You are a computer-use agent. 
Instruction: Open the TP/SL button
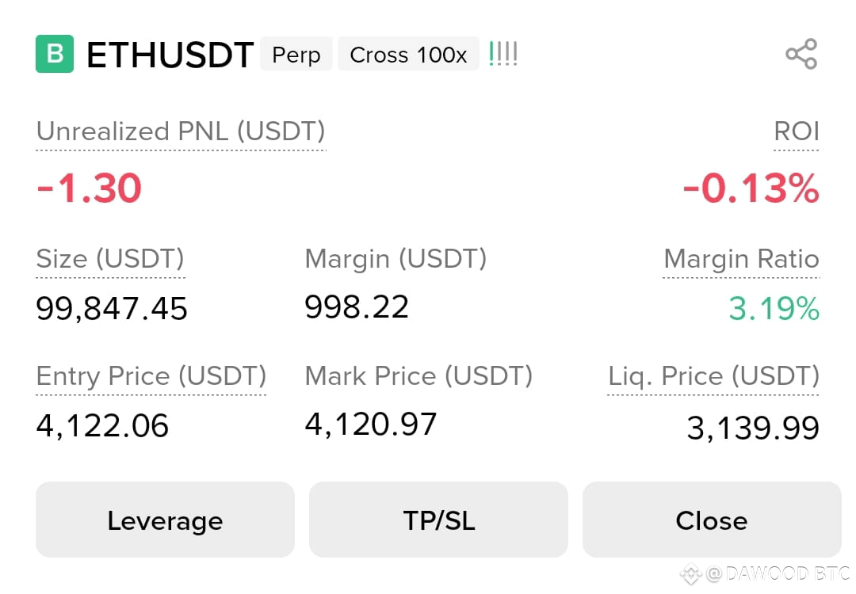coord(438,520)
